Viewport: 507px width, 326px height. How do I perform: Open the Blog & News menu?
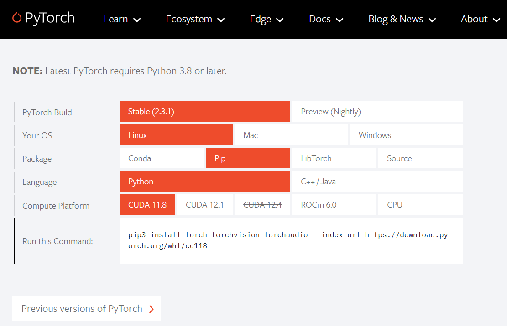402,19
